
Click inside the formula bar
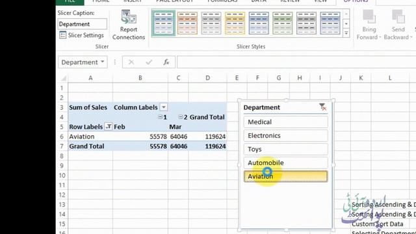coord(296,62)
